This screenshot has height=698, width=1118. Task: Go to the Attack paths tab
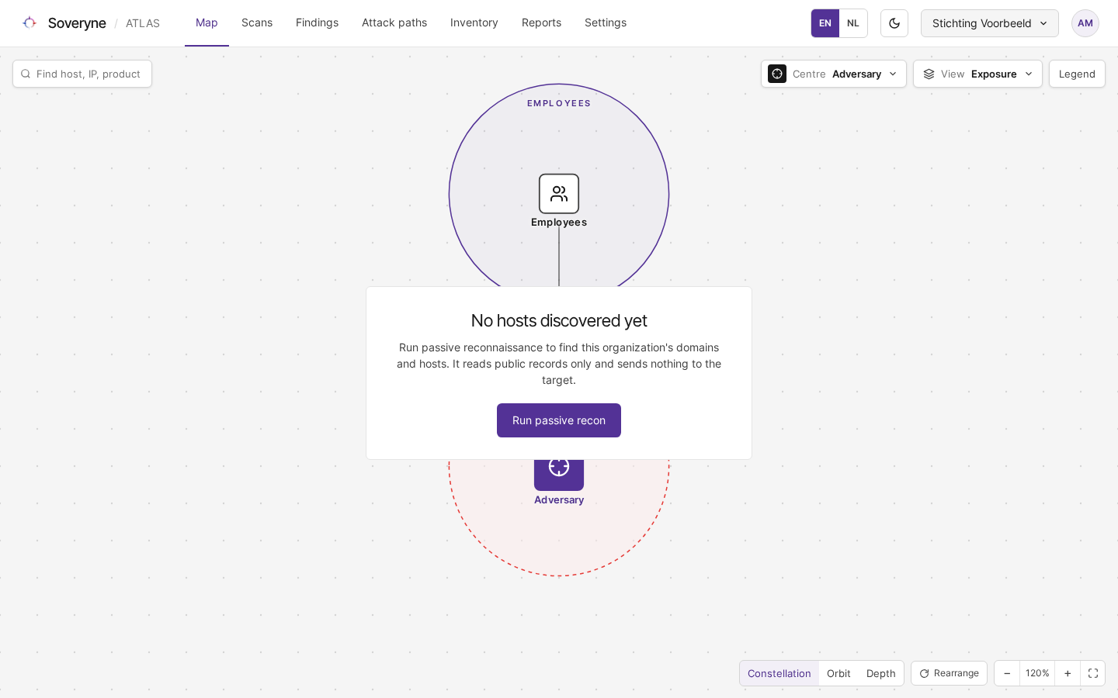pos(394,22)
